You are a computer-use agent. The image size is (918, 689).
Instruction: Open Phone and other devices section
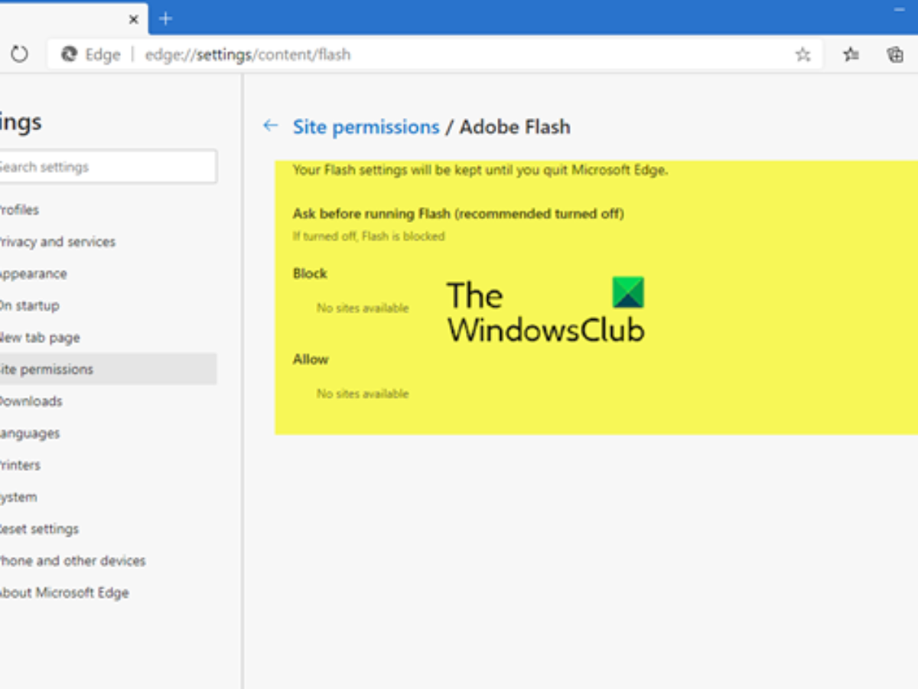(x=73, y=560)
